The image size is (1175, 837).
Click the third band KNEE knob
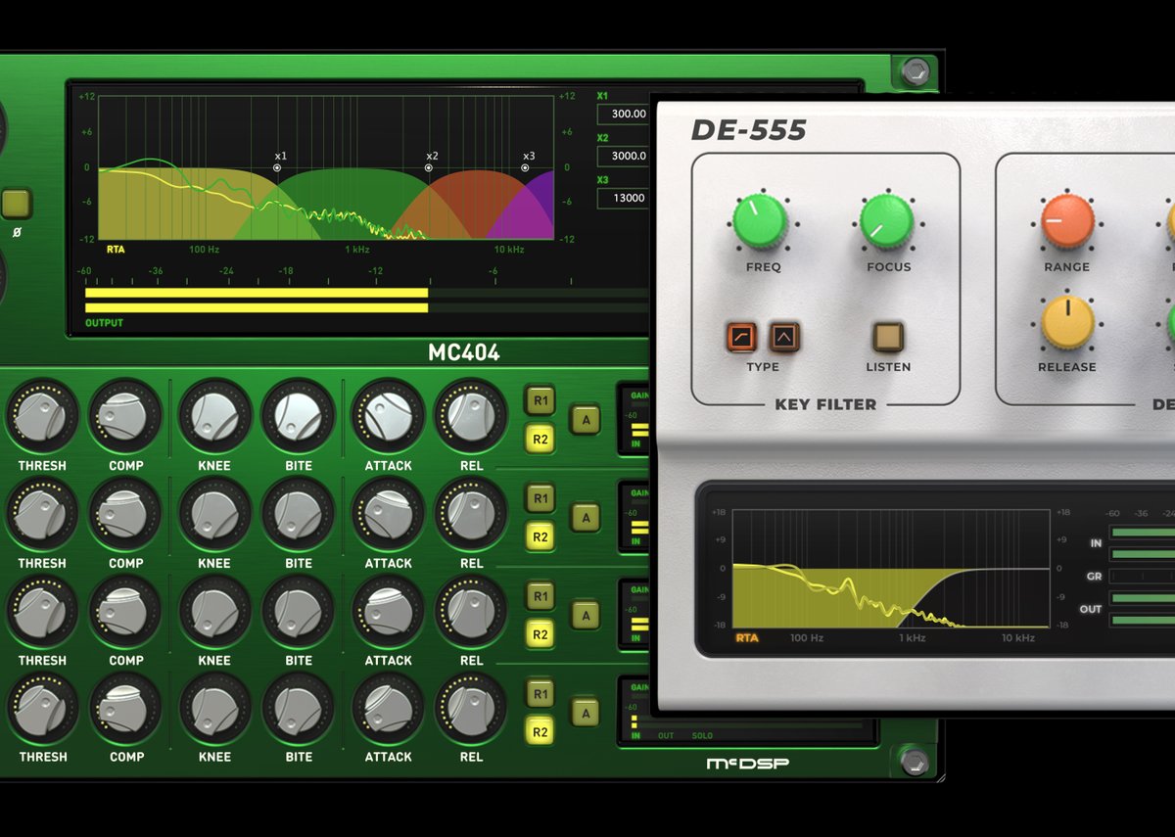point(214,611)
